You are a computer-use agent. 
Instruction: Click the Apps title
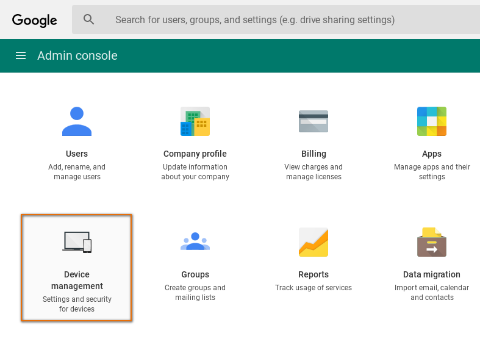pyautogui.click(x=432, y=154)
